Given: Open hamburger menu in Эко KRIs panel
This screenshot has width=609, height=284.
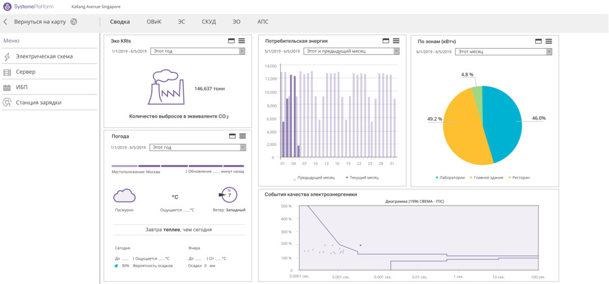Looking at the screenshot, I should tap(242, 41).
